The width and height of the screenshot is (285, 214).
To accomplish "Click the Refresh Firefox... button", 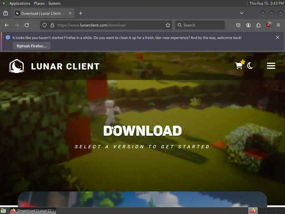I will coord(31,46).
